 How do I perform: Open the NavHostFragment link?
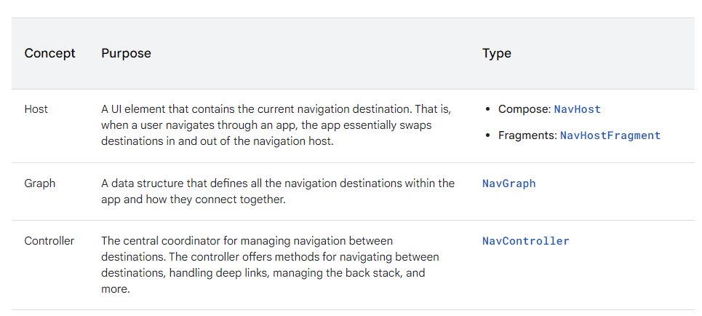click(x=610, y=135)
